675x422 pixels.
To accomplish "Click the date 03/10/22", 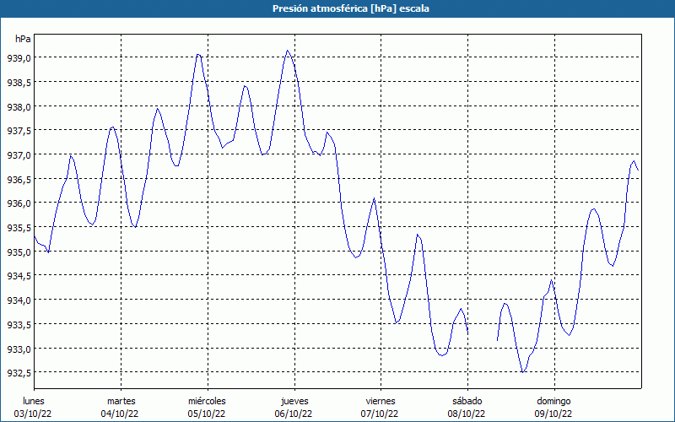I will pos(33,414).
